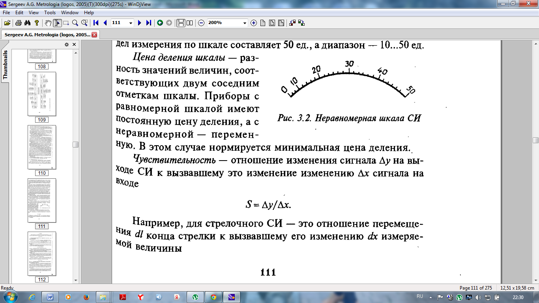Click the taskbar clock 22:30
The height and width of the screenshot is (303, 539).
518,297
